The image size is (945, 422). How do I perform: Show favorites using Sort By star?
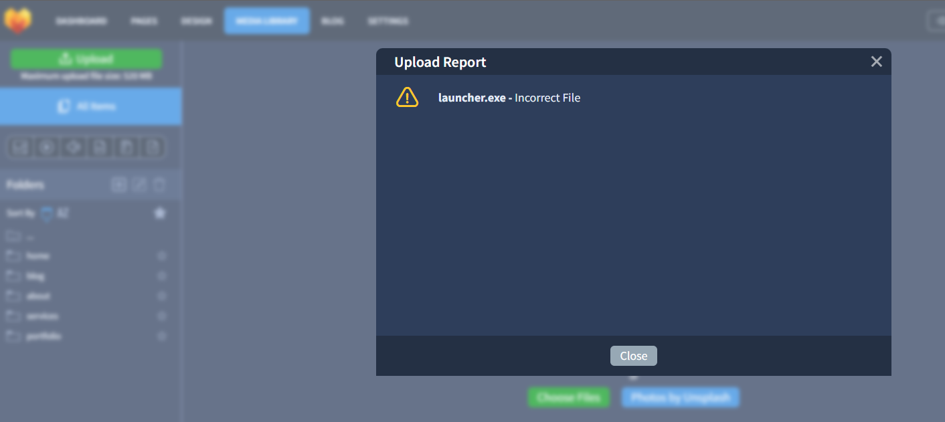(x=159, y=213)
